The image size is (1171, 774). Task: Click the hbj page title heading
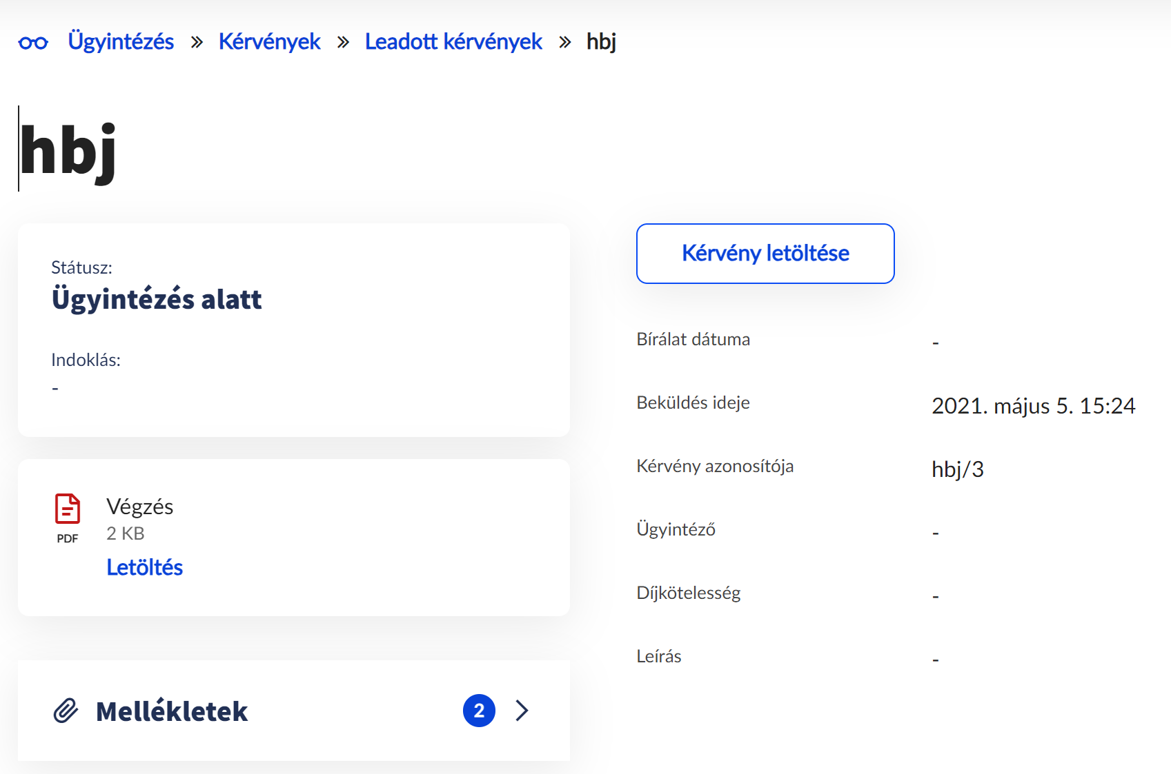point(68,145)
